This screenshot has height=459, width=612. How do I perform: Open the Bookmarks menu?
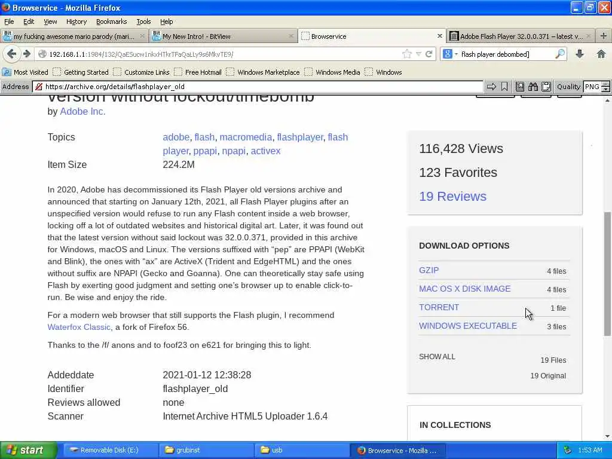click(x=111, y=22)
